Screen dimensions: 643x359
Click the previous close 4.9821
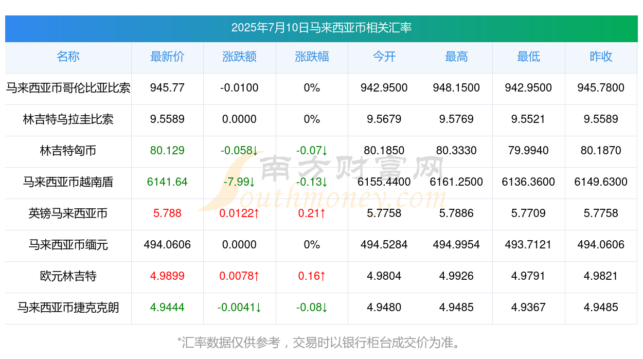pos(601,276)
